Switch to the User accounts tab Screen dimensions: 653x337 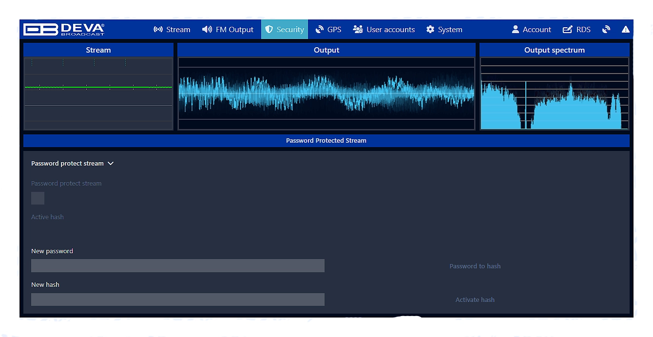click(384, 30)
